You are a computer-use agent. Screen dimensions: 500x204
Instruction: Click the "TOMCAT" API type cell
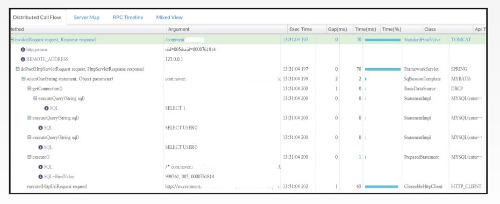point(461,40)
